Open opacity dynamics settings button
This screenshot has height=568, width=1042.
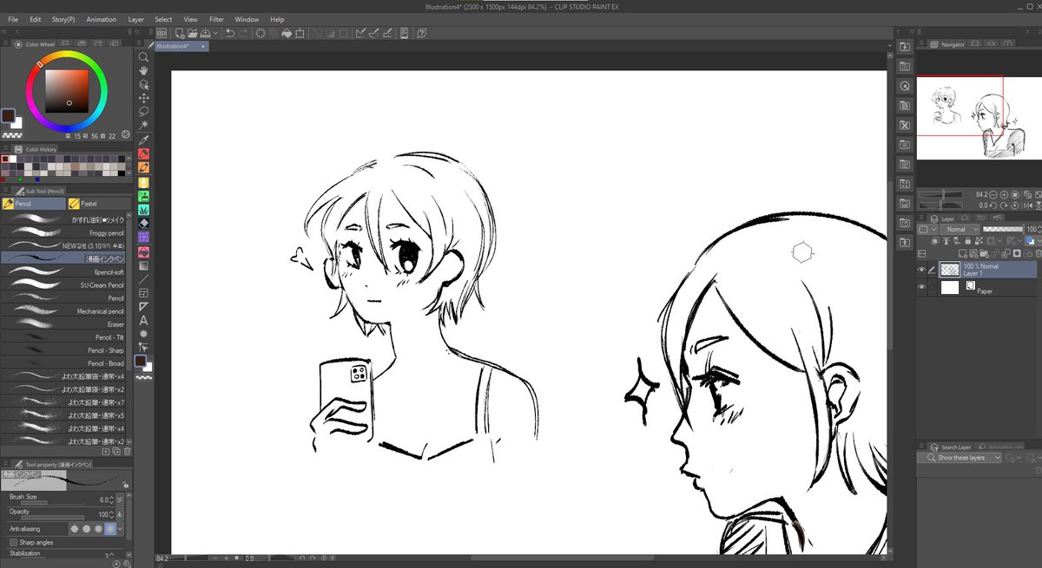pyautogui.click(x=120, y=514)
